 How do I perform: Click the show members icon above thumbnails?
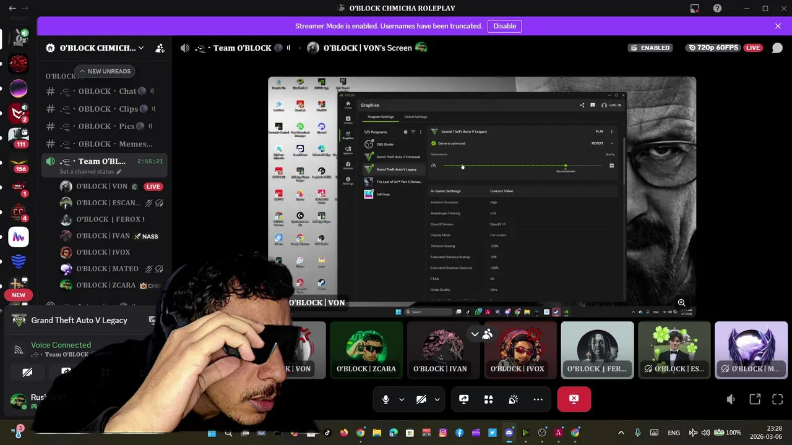488,334
